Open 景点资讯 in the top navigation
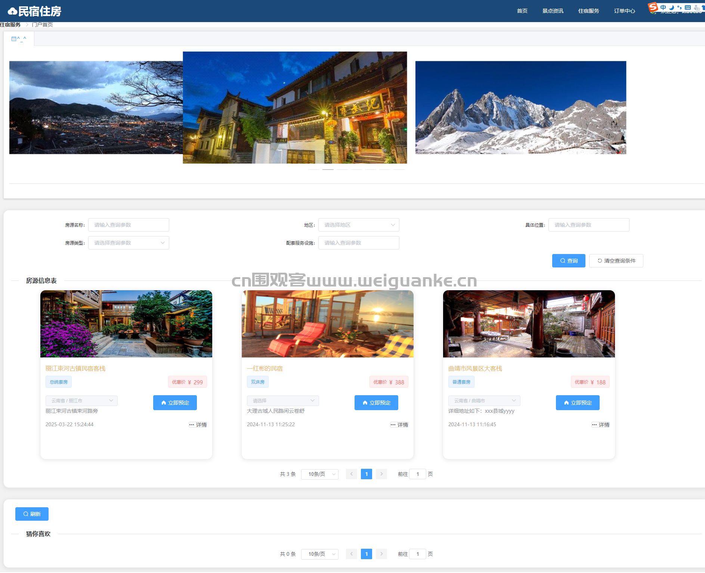705x573 pixels. coord(553,11)
